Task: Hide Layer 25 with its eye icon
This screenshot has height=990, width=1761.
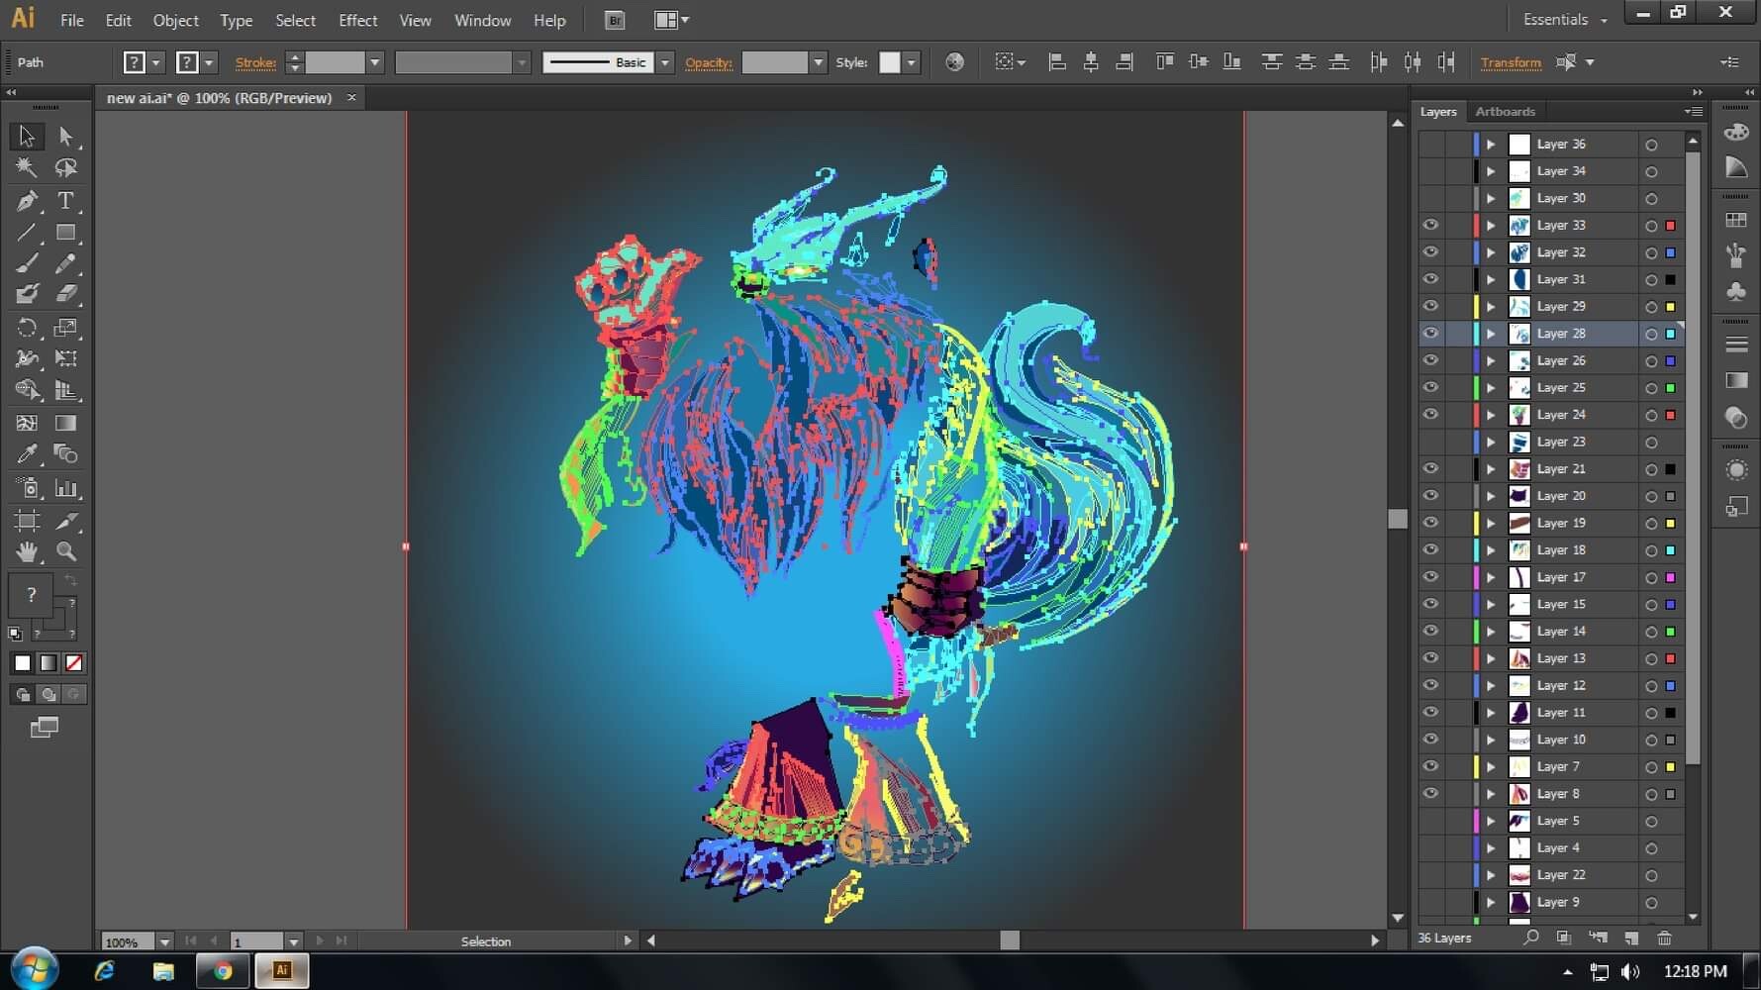Action: 1430,388
